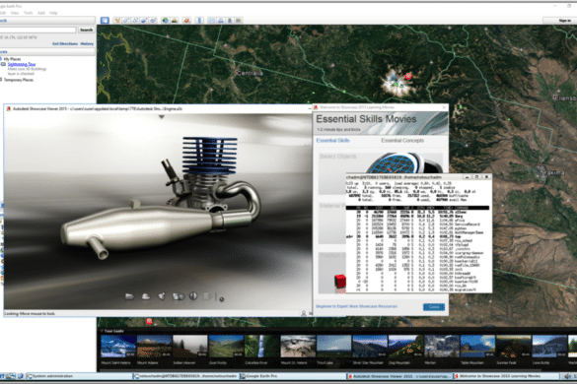Image resolution: width=577 pixels, height=384 pixels.
Task: Click the Email toolbar icon
Action: tap(212, 21)
